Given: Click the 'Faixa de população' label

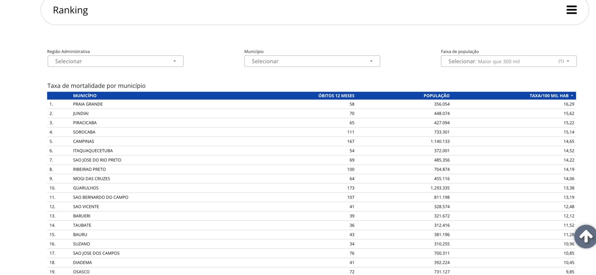Looking at the screenshot, I should pyautogui.click(x=460, y=51).
